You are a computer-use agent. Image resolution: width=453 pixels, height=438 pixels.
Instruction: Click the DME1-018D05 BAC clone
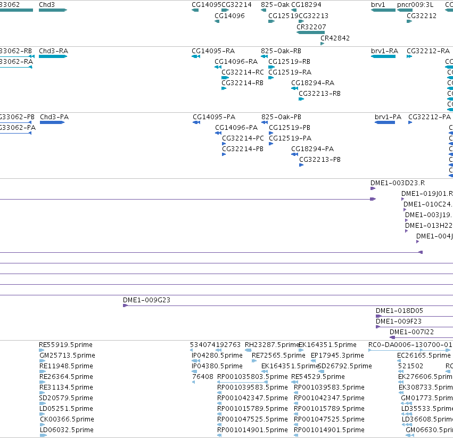click(x=414, y=316)
